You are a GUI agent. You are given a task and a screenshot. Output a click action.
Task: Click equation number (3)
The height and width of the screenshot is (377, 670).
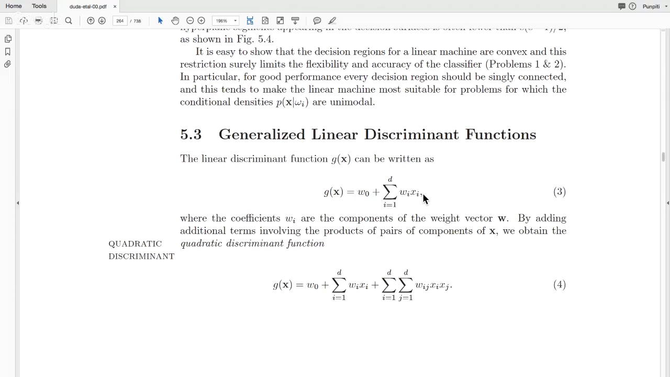tap(560, 192)
